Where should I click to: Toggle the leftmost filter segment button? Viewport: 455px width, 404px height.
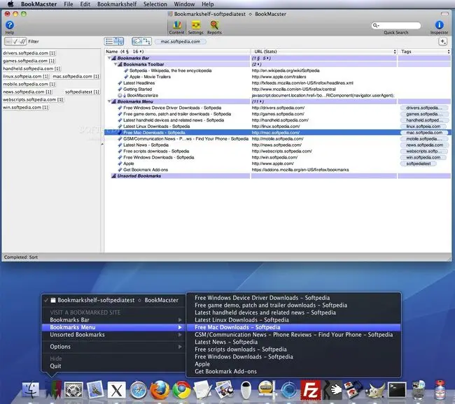(x=8, y=41)
